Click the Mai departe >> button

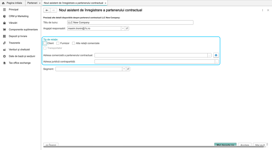[225, 145]
